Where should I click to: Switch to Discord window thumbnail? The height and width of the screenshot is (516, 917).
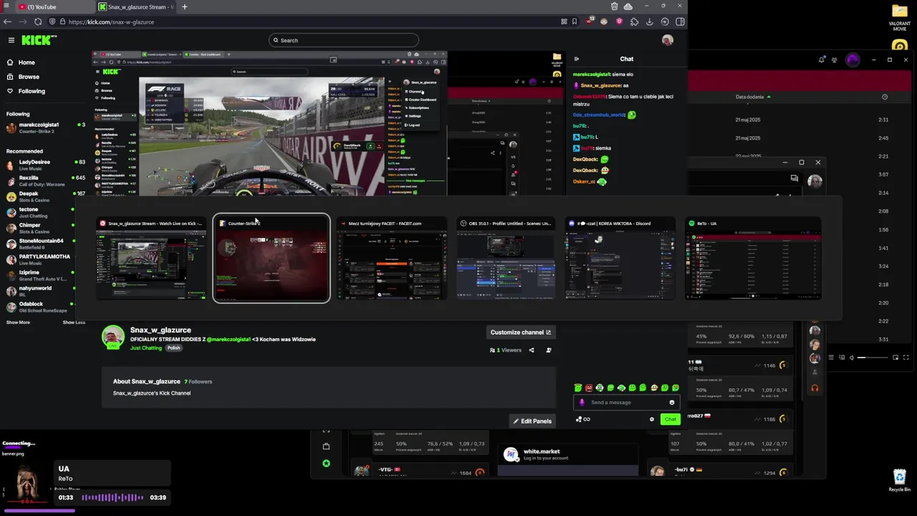click(620, 259)
